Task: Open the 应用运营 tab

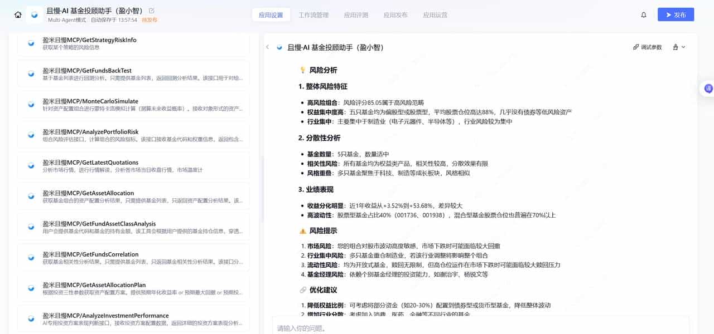Action: [435, 15]
